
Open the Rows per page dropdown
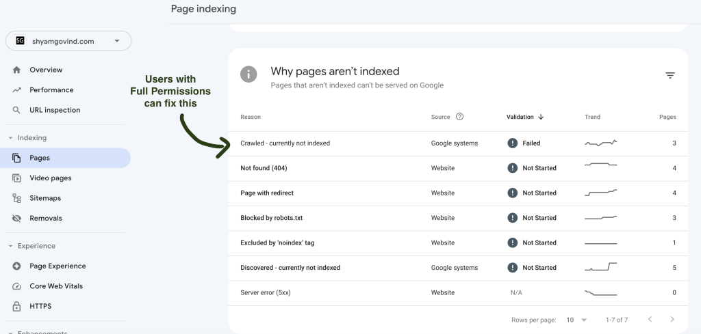(576, 320)
